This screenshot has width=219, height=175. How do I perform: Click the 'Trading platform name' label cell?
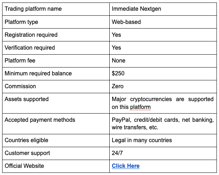pyautogui.click(x=33, y=9)
